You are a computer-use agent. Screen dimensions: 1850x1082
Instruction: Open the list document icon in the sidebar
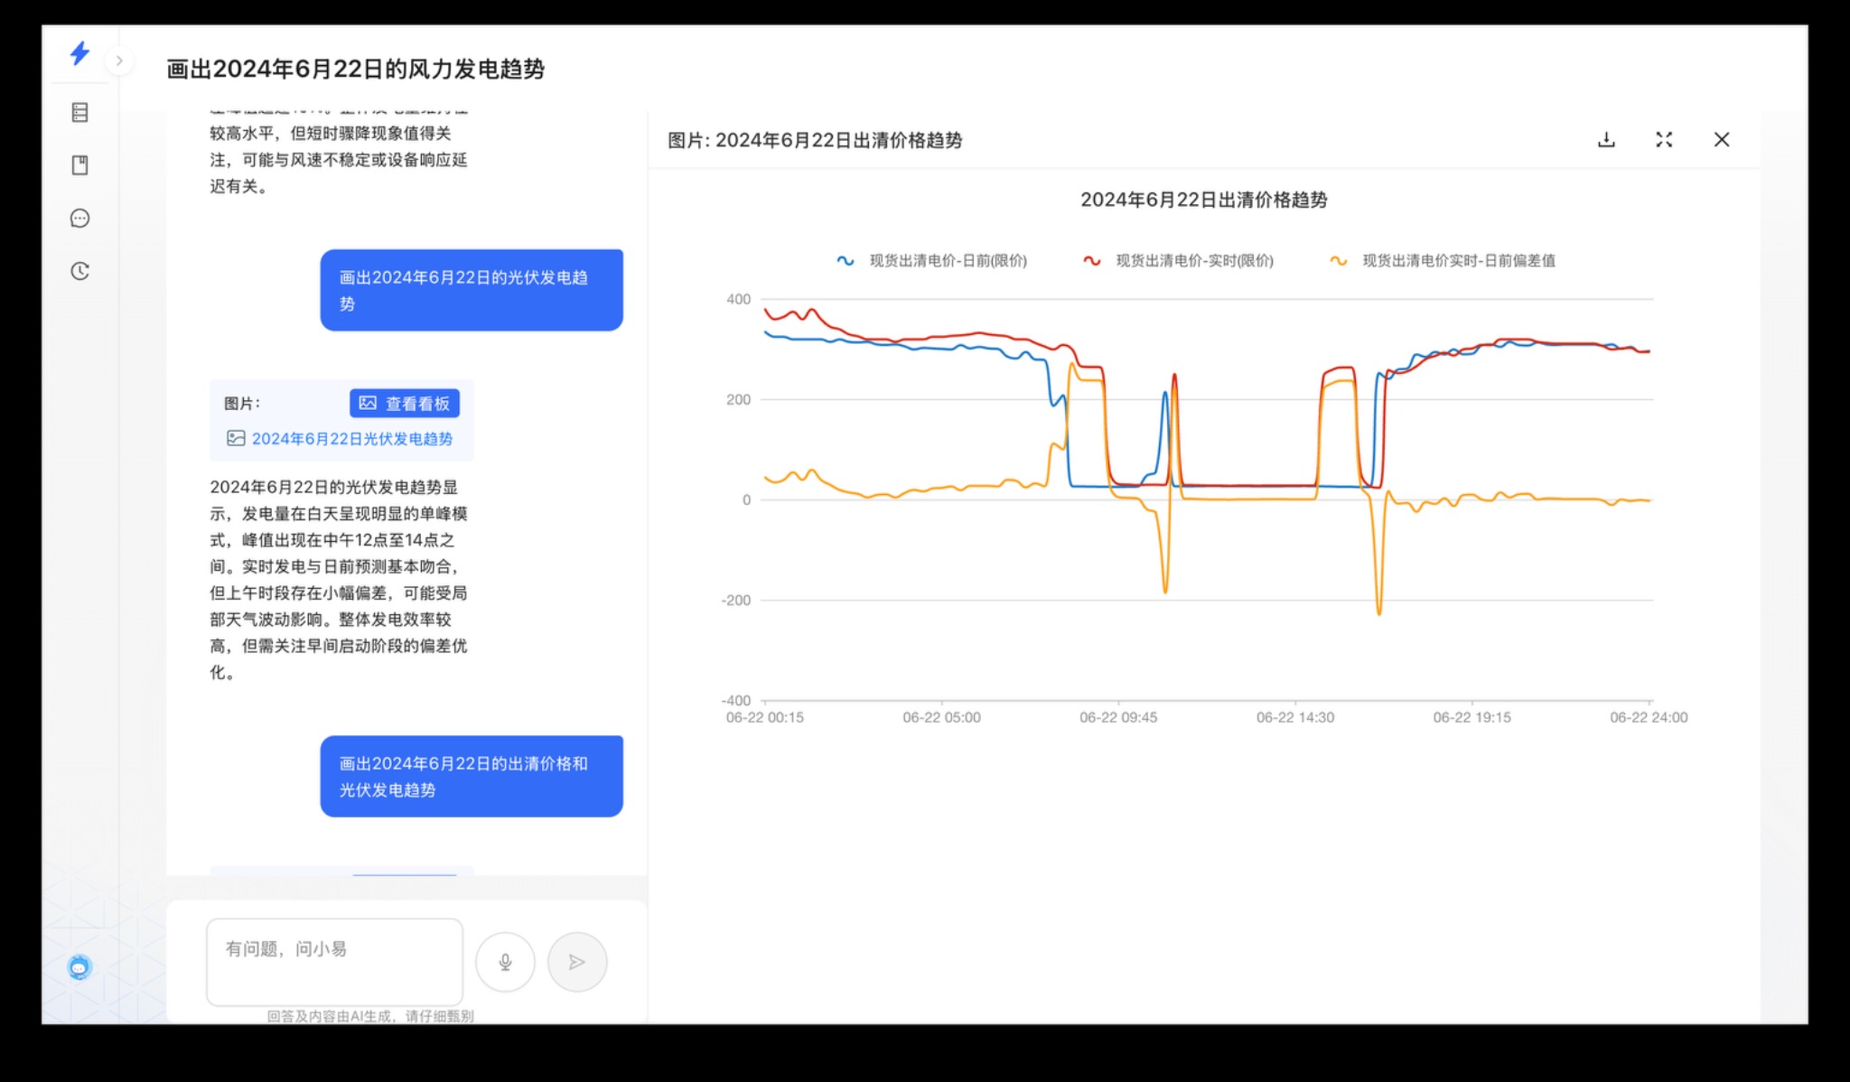[x=79, y=113]
